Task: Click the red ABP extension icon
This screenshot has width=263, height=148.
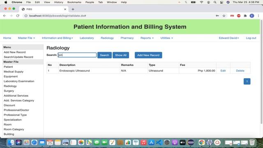Action: coord(239,16)
